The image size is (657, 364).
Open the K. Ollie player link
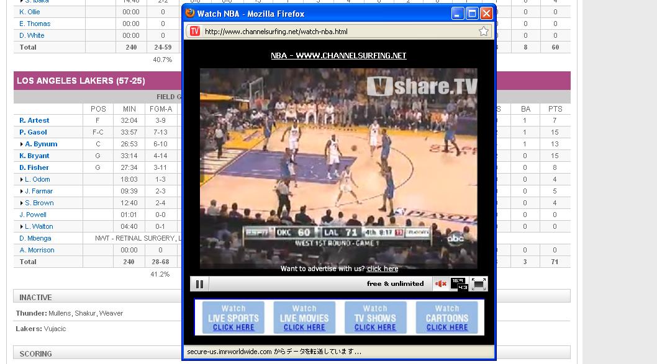click(x=30, y=12)
